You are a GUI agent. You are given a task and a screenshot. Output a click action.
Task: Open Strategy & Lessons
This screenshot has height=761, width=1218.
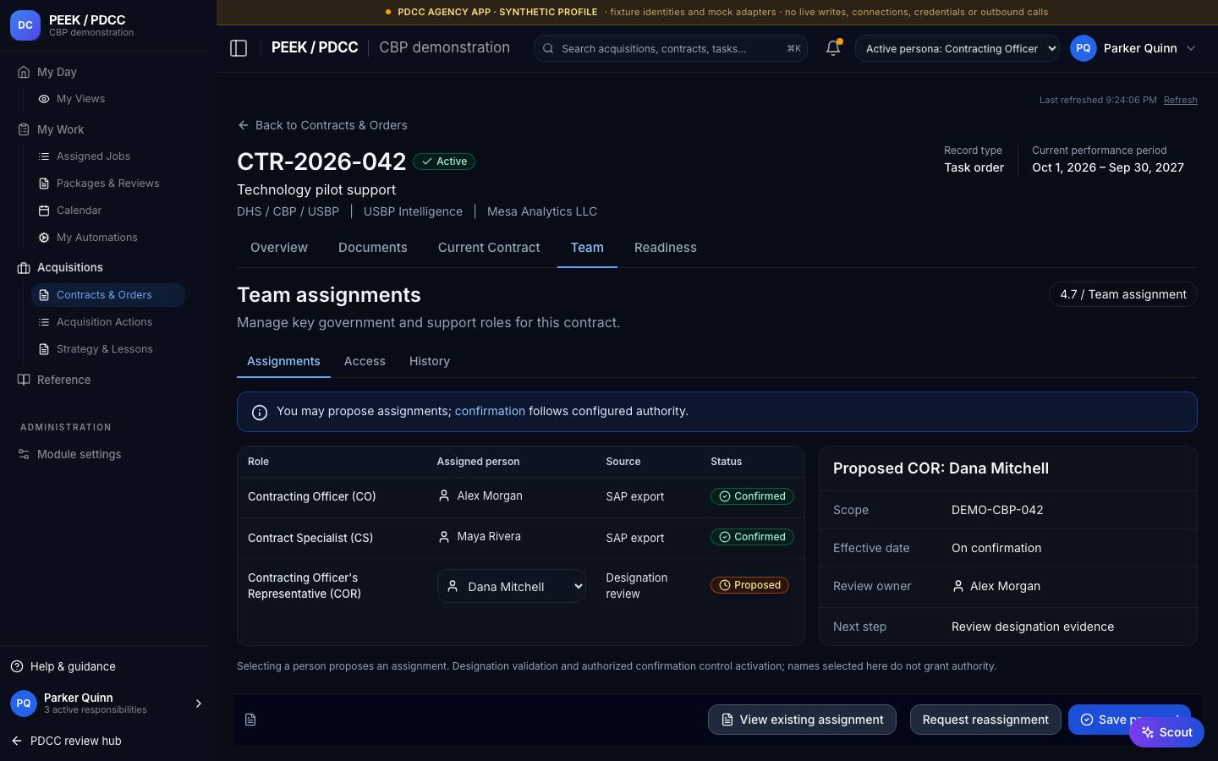(104, 349)
